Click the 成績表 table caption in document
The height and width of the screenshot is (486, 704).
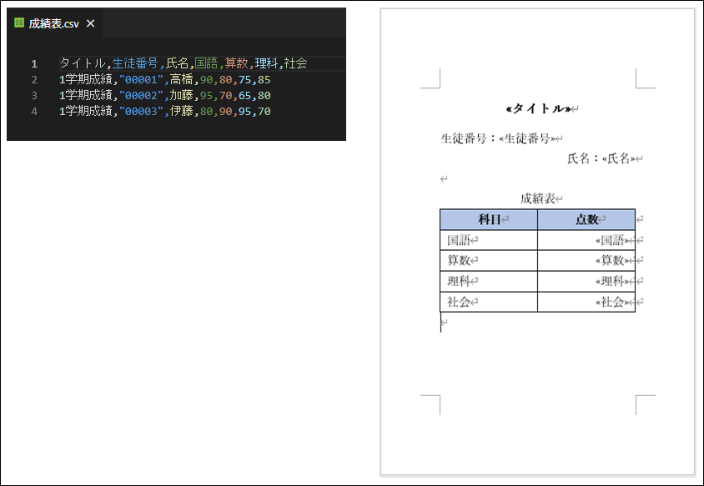tap(538, 198)
